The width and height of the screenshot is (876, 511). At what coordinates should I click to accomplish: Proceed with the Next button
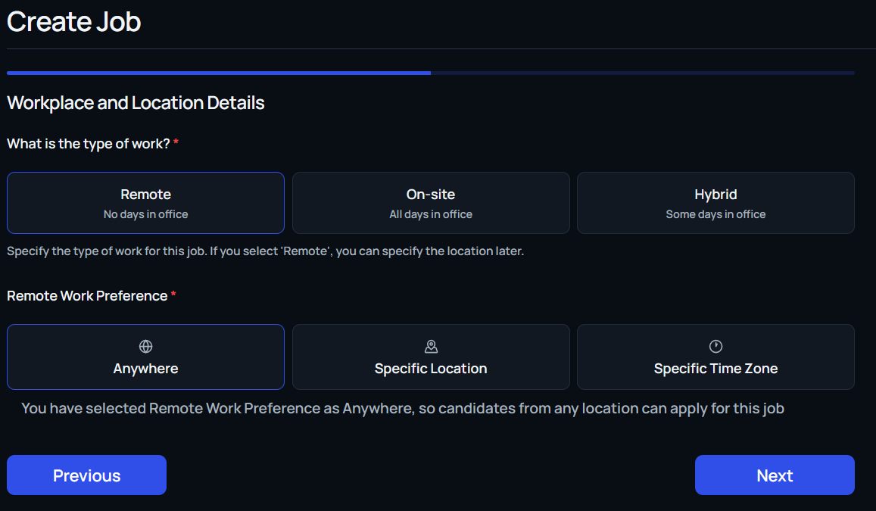coord(775,475)
